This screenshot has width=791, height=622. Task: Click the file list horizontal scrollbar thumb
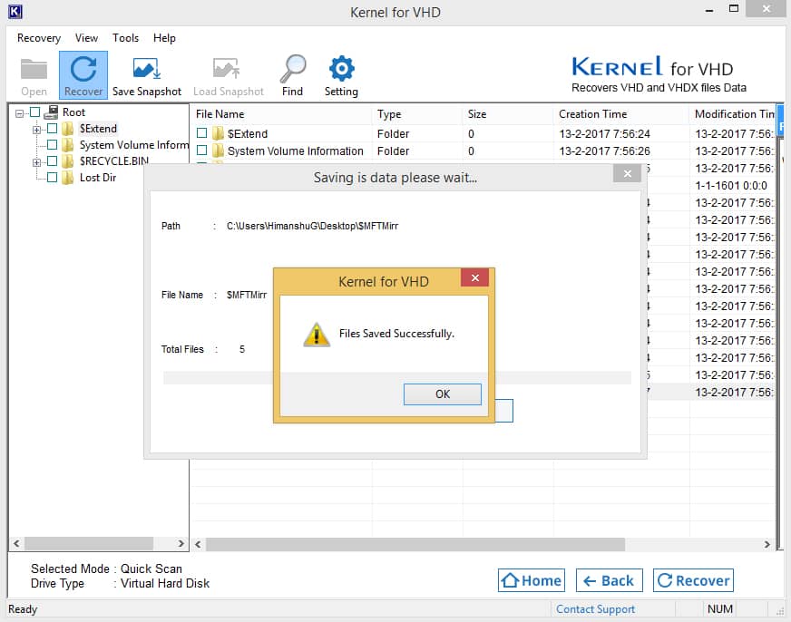(415, 544)
